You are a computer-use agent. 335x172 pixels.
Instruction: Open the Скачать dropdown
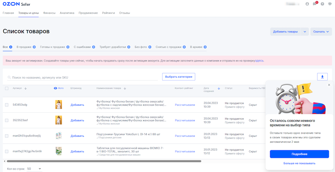321,32
